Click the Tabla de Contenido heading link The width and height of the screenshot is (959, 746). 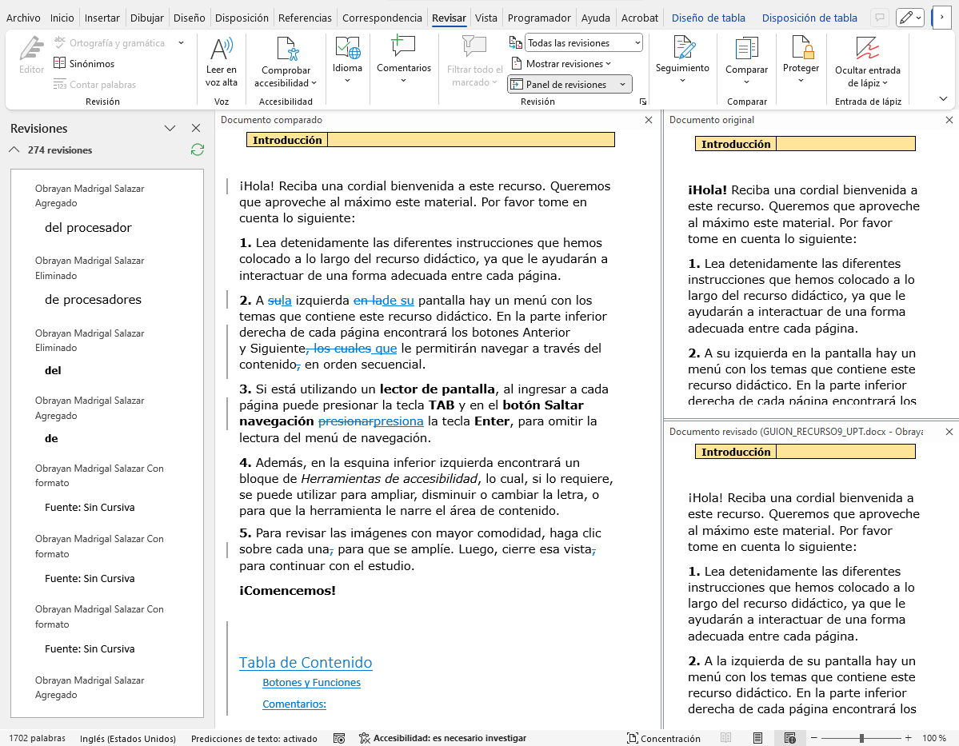(306, 662)
